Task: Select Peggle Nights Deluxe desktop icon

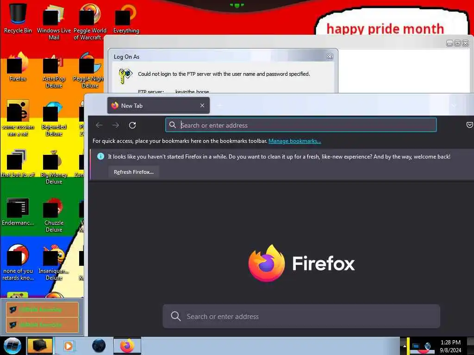Action: [x=89, y=70]
